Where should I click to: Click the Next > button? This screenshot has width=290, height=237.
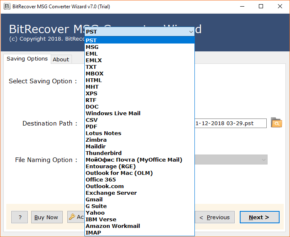pyautogui.click(x=260, y=217)
